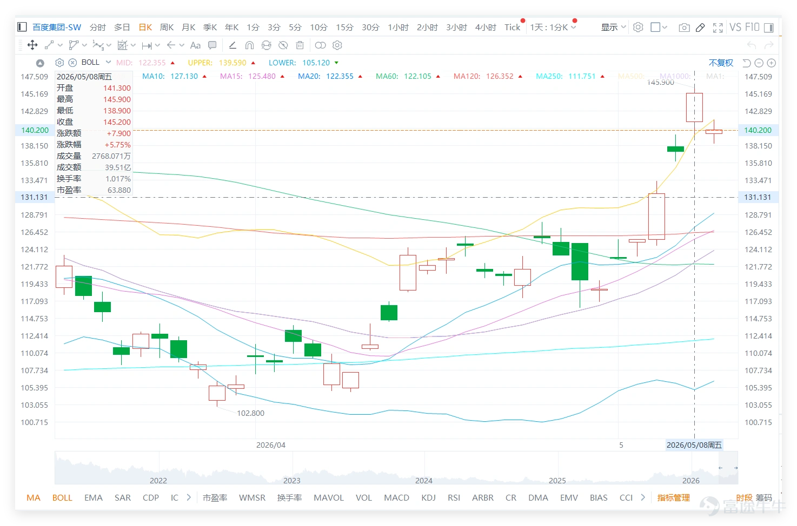Open drawing toolbar settings gear
This screenshot has height=526, width=797.
tap(337, 45)
